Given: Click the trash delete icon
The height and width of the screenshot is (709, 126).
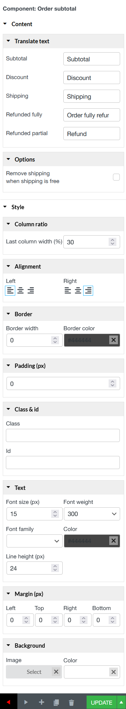Looking at the screenshot, I should 71,702.
